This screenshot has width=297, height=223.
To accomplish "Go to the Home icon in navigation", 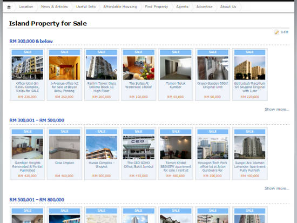I will 9,8.
